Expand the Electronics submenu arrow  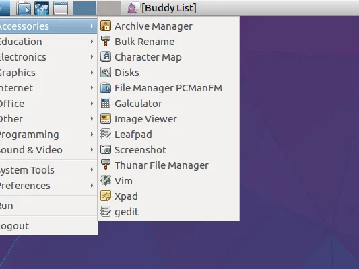tap(92, 57)
